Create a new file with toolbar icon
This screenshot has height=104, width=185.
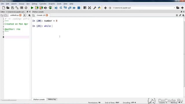click(3, 8)
